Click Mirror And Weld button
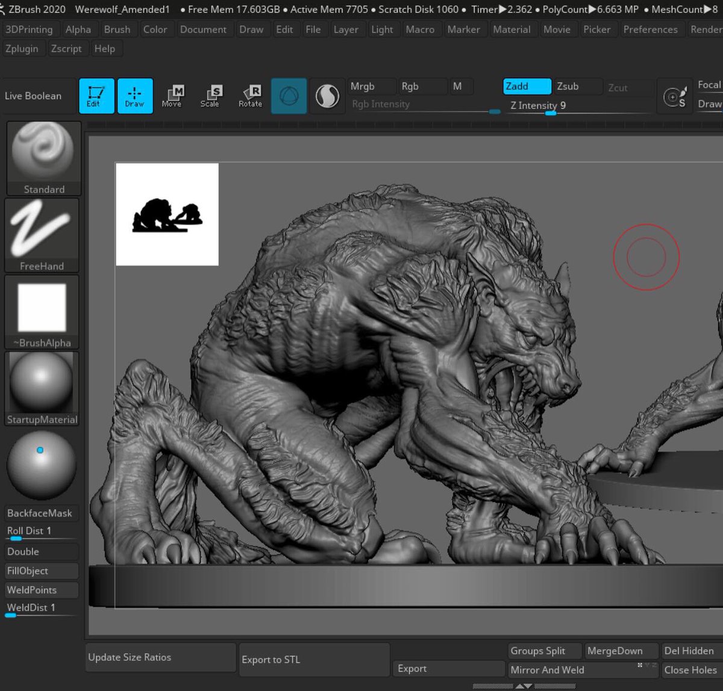 point(582,670)
